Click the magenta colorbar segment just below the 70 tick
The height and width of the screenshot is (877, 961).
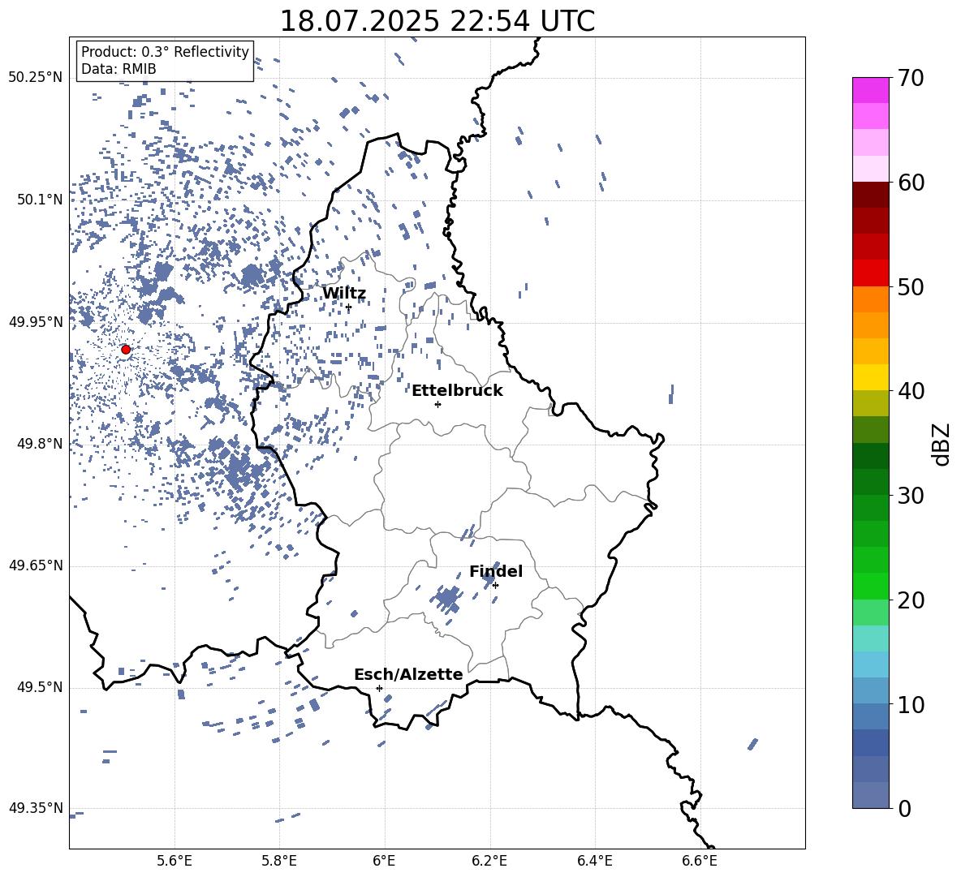coord(870,91)
